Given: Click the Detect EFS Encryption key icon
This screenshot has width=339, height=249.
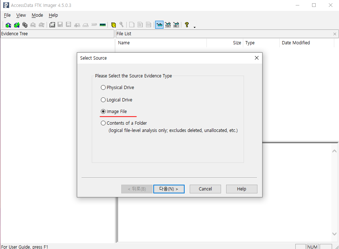Looking at the screenshot, I should (122, 25).
